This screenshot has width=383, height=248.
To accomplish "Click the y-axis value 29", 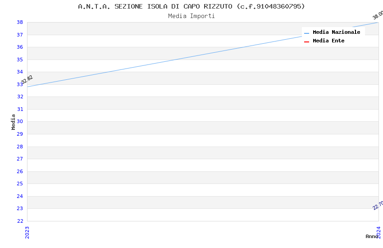I will click(20, 134).
